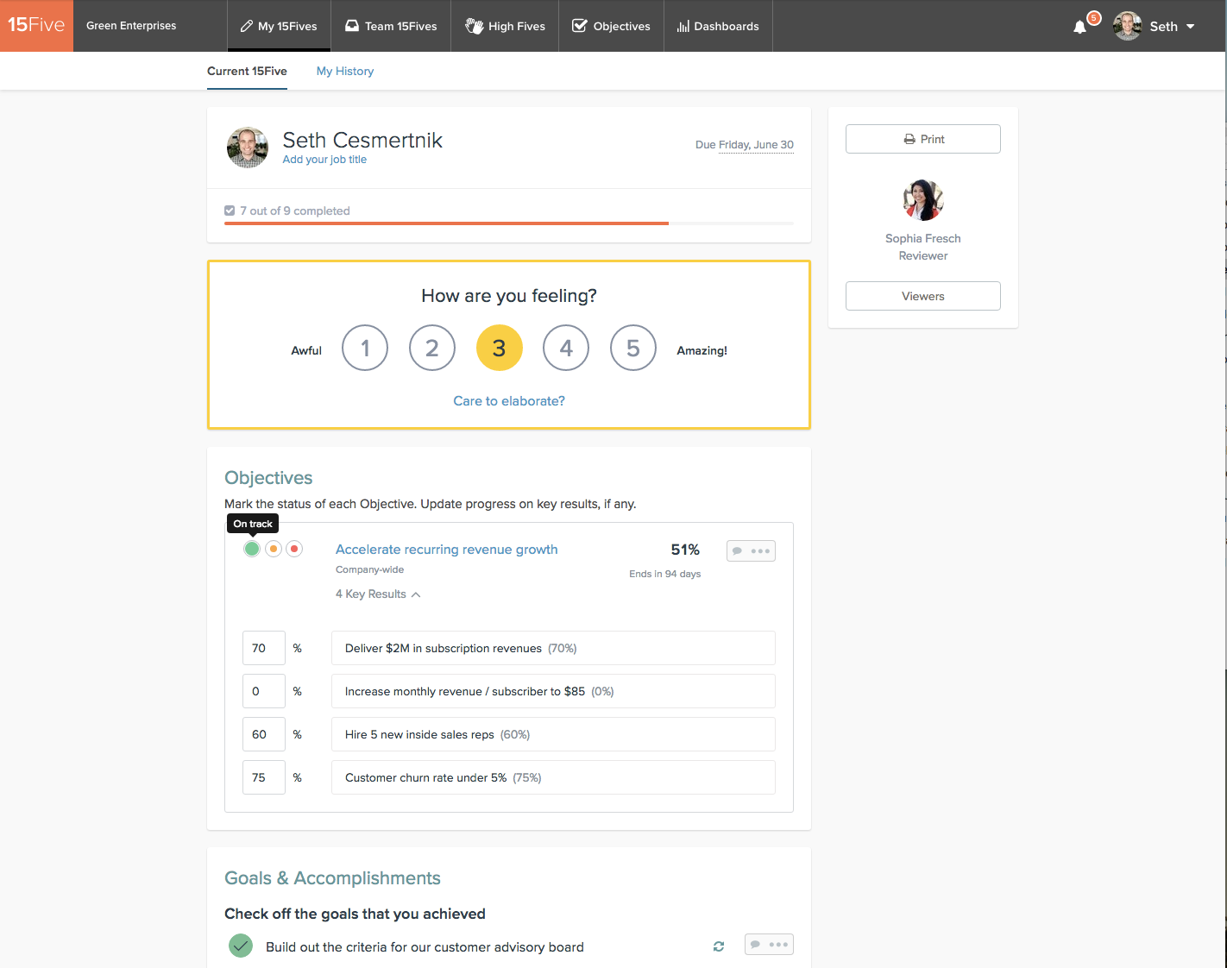The height and width of the screenshot is (968, 1227).
Task: Open comment options for Accelerate recurring revenue objective
Action: click(751, 550)
